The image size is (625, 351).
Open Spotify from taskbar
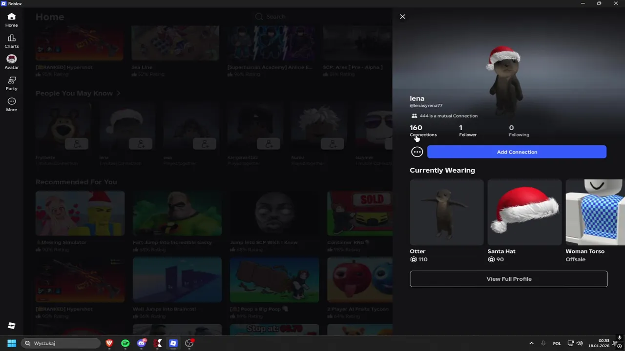pos(125,343)
